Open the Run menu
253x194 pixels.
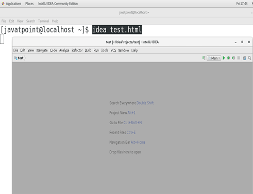coord(96,50)
